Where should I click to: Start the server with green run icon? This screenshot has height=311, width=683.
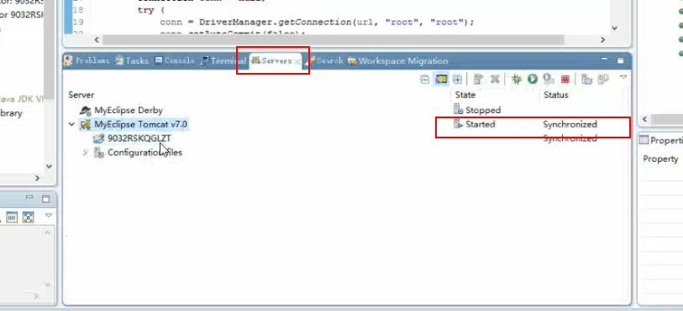[x=533, y=79]
